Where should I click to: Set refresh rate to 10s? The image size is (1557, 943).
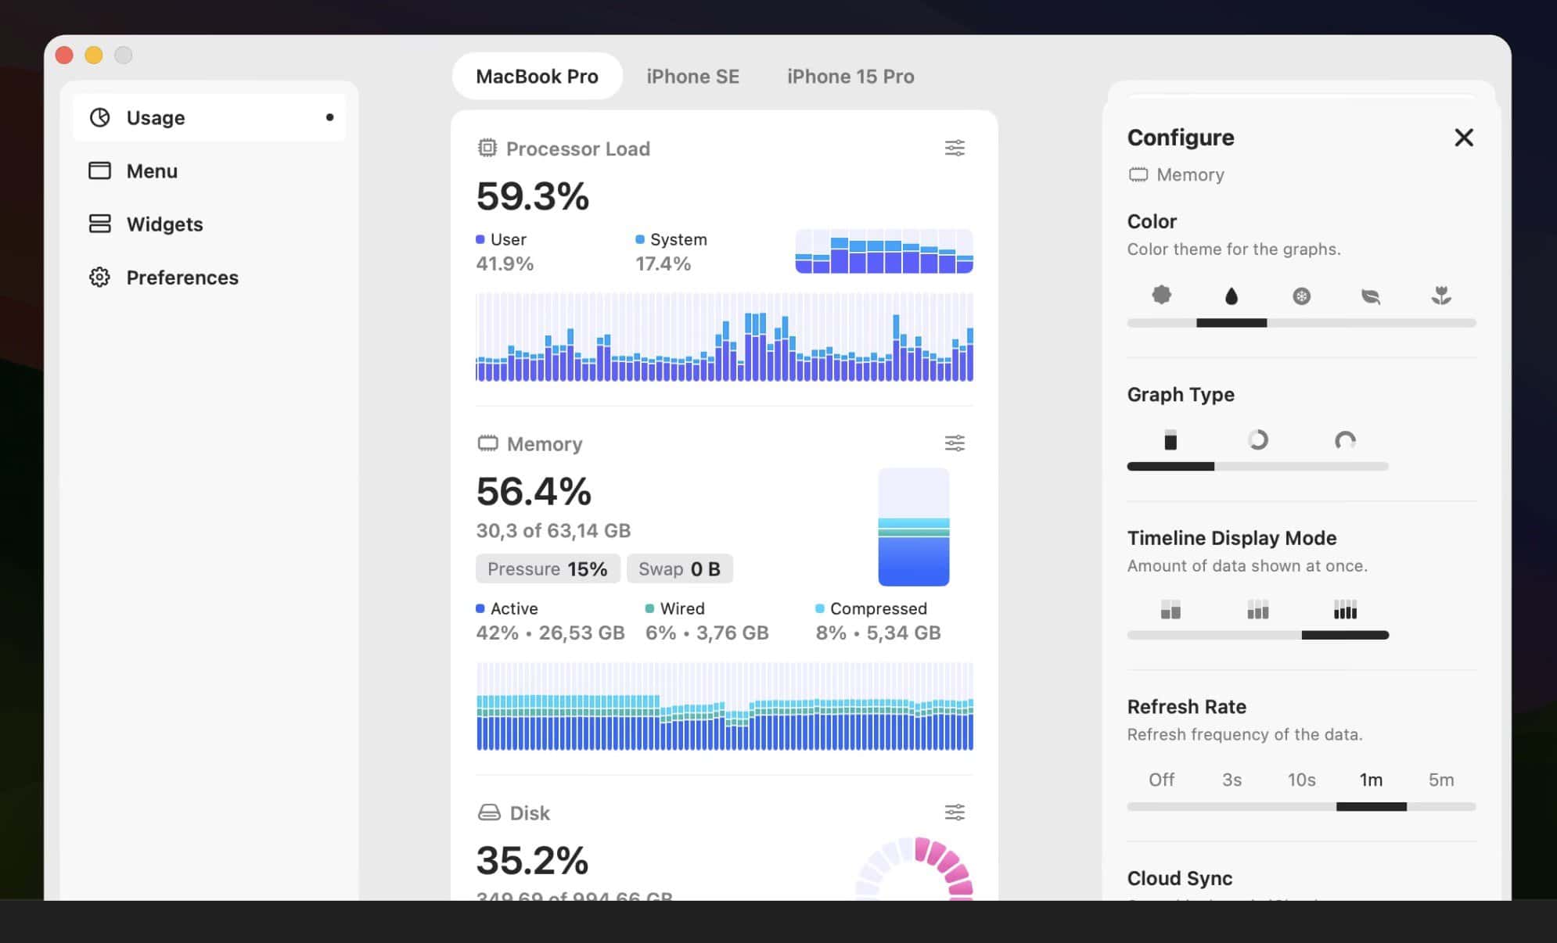(1301, 780)
